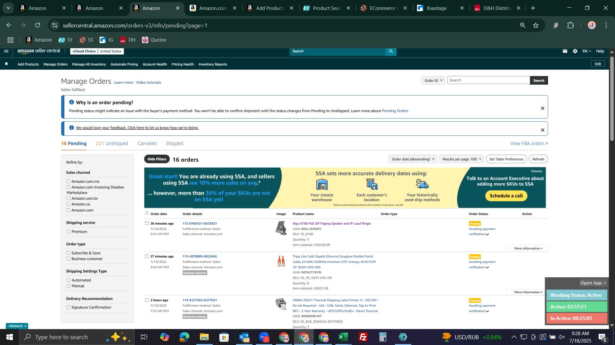Screen dimensions: 615x345
Task: Bookmark this page with the star icon
Action: pyautogui.click(x=536, y=25)
